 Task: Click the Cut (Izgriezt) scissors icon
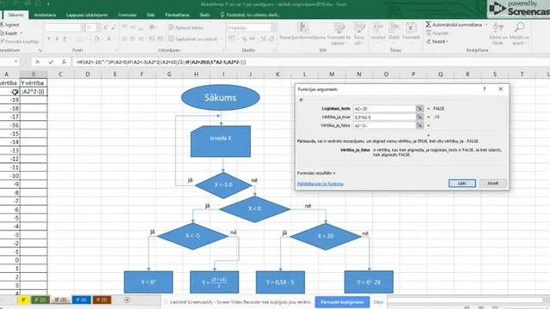click(2, 25)
